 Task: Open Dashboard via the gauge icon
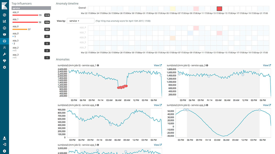pyautogui.click(x=4, y=28)
